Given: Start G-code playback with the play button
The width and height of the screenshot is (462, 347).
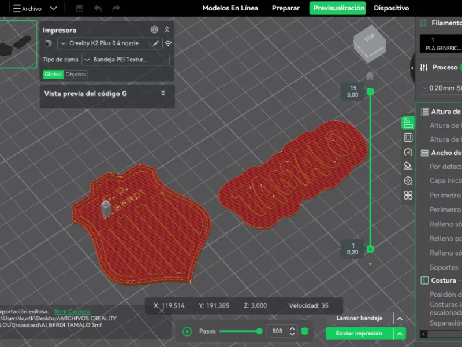Looking at the screenshot, I should pyautogui.click(x=187, y=331).
